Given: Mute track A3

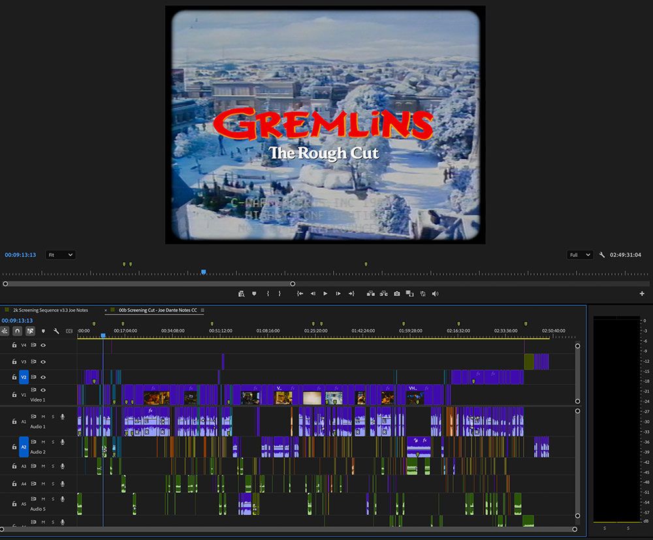Looking at the screenshot, I should (x=43, y=466).
